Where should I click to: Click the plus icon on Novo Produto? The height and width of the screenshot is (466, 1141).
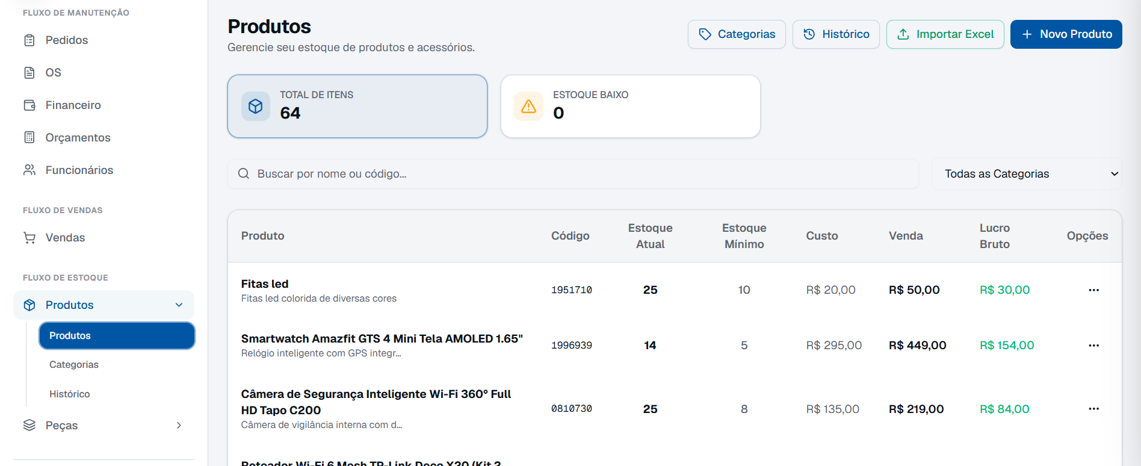click(x=1027, y=34)
